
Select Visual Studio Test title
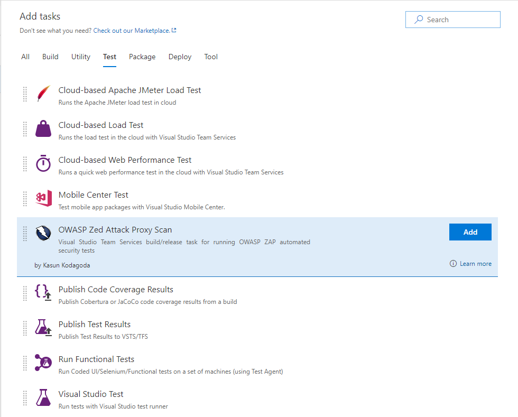tap(91, 394)
